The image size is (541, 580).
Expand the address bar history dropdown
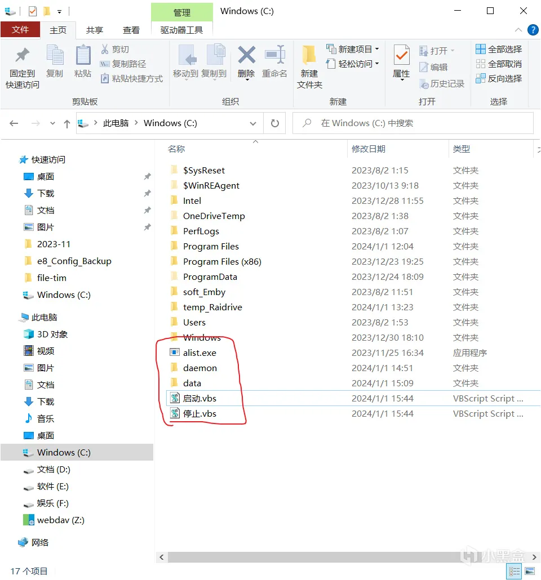253,123
